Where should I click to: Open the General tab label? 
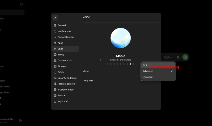[x=62, y=25]
